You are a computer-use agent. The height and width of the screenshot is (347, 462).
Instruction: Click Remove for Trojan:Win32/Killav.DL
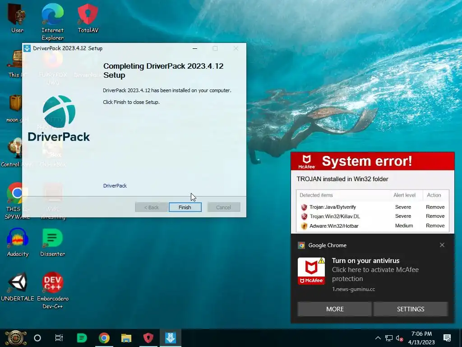pos(435,216)
